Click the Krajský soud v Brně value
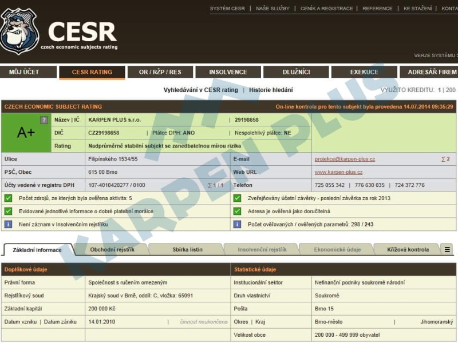 point(140,296)
